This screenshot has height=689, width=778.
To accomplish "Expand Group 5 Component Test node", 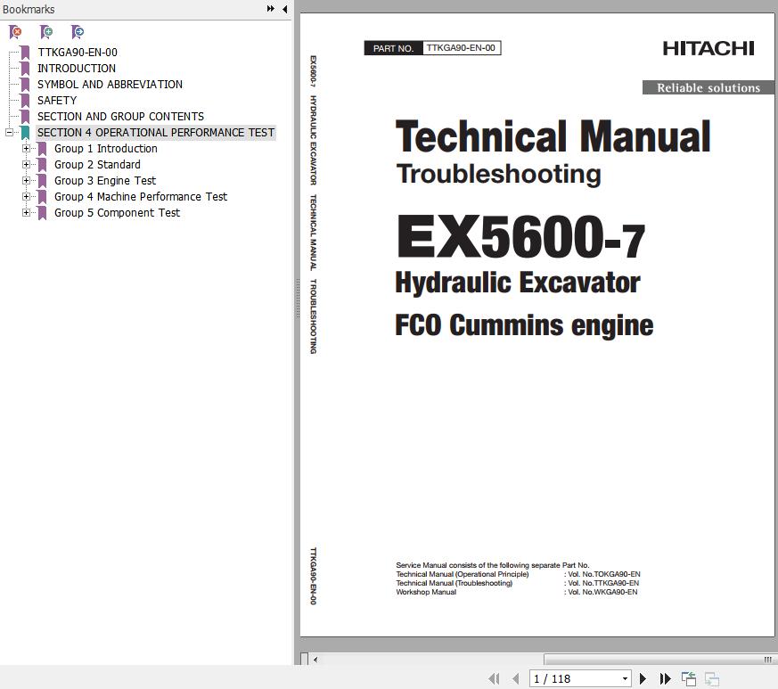I will [26, 212].
